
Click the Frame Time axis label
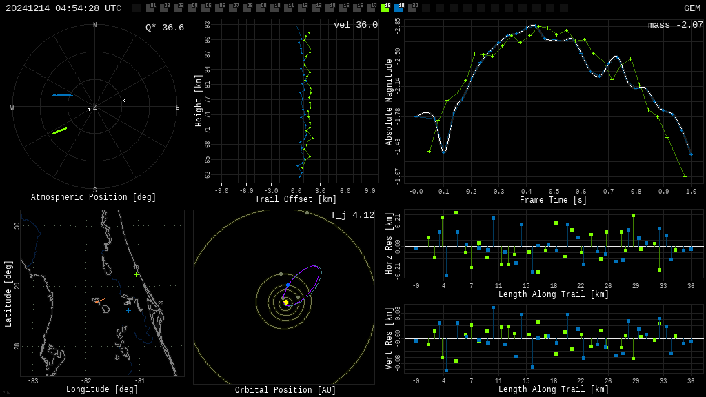click(x=553, y=200)
